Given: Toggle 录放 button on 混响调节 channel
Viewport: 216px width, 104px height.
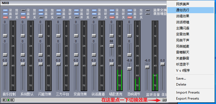Looking at the screenshot, I should pos(130,10).
